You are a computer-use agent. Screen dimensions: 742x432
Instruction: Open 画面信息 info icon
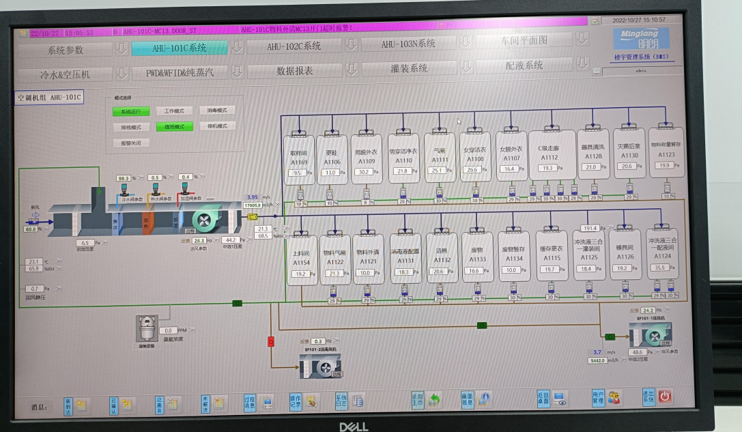(x=483, y=399)
